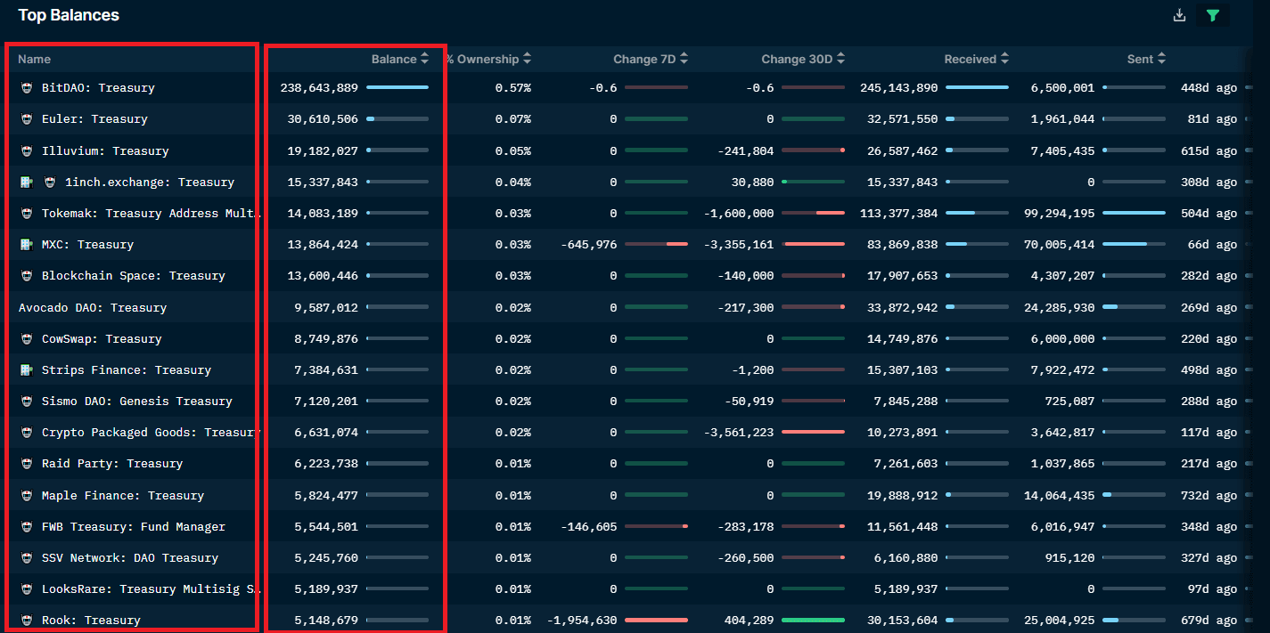
Task: Open the BitDAO: Treasury entry
Action: pos(98,88)
